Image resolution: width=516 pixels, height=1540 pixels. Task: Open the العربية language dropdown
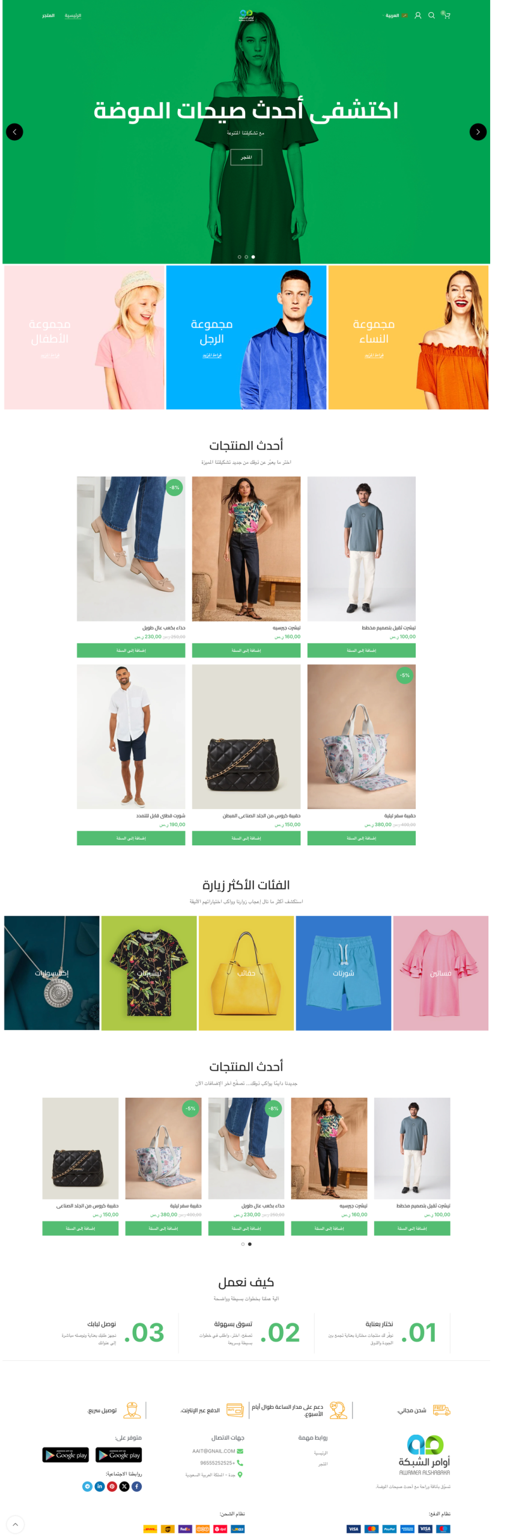click(x=391, y=16)
